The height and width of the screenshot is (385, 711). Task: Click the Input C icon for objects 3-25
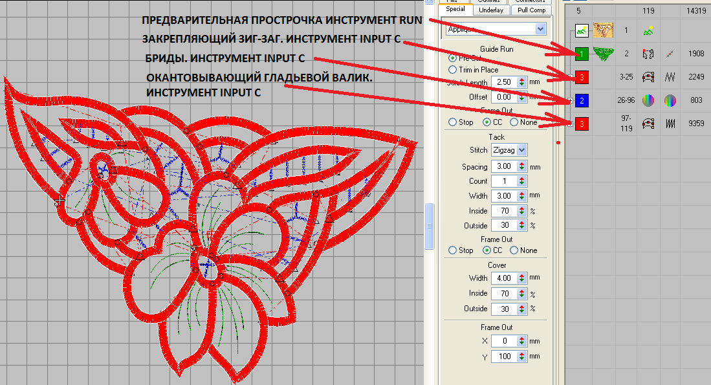point(647,77)
